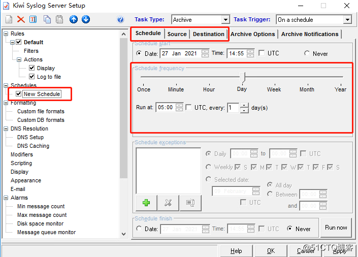Click the schedule frequency slider handle
The width and height of the screenshot is (358, 257).
tap(242, 77)
